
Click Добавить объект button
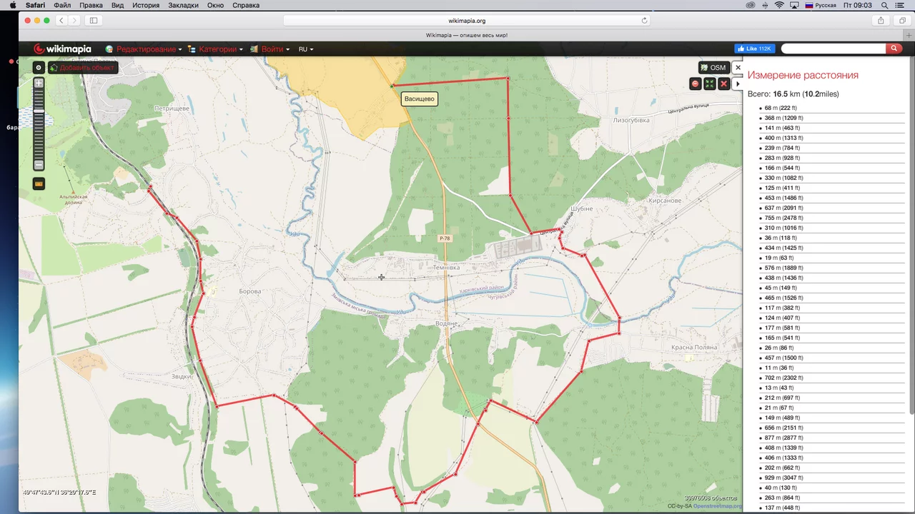tap(82, 68)
